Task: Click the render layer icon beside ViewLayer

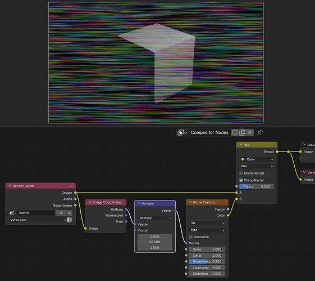Action: pyautogui.click(x=70, y=220)
